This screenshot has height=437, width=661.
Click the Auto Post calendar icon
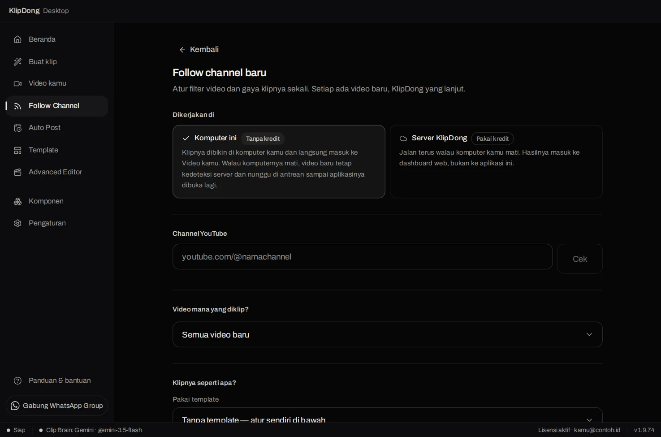[x=17, y=128]
